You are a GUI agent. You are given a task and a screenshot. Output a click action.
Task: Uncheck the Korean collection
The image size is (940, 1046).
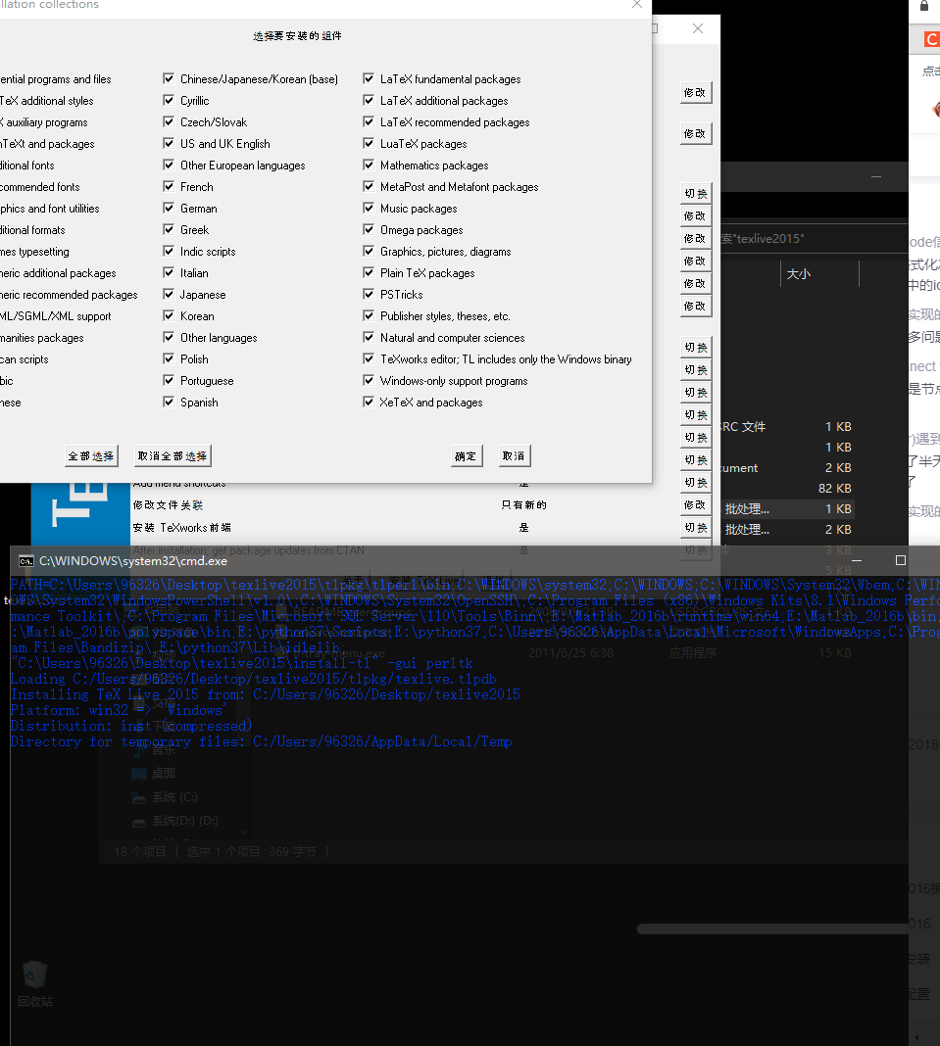coord(169,315)
